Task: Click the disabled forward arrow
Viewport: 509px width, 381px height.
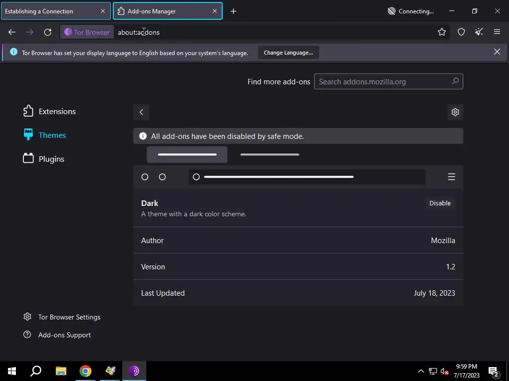Action: [30, 32]
